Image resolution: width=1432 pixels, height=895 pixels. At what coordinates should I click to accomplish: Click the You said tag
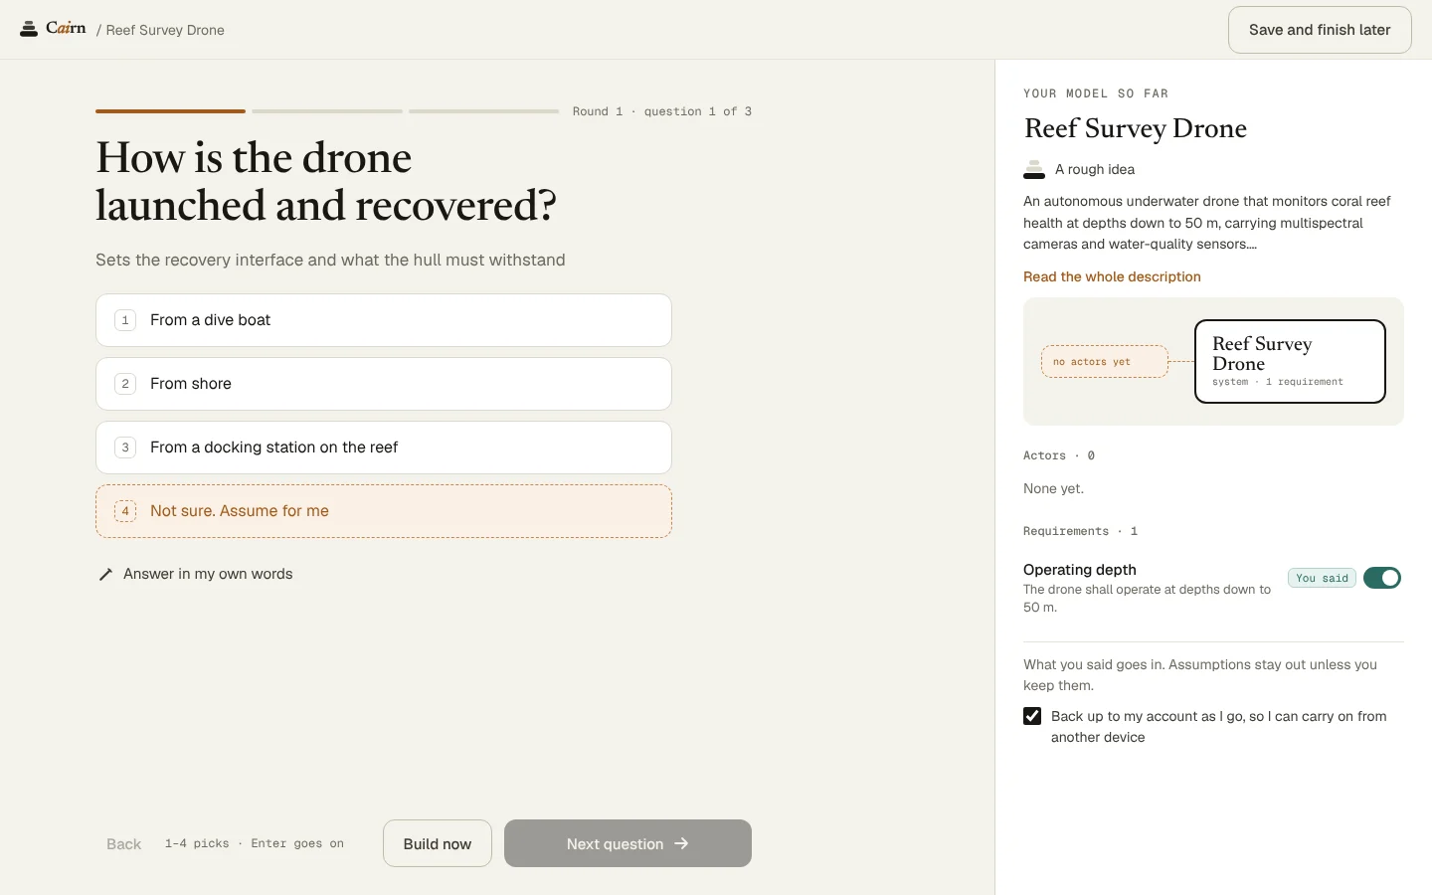click(1322, 578)
